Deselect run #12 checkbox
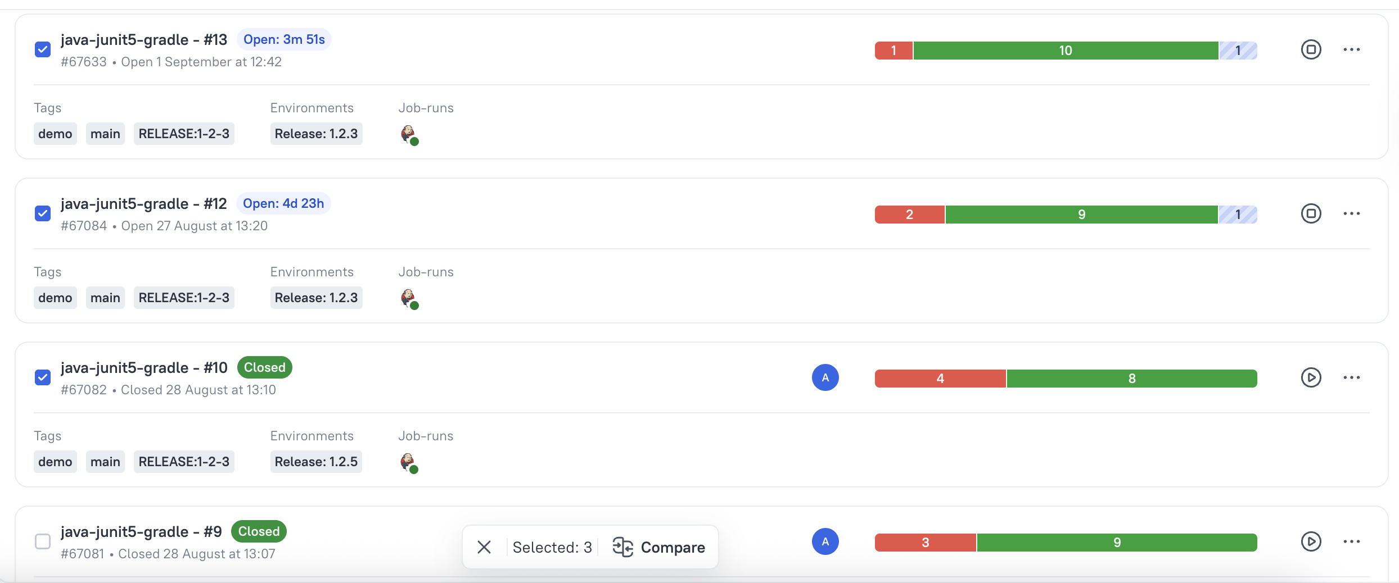Screen dimensions: 1399x583 tap(43, 213)
